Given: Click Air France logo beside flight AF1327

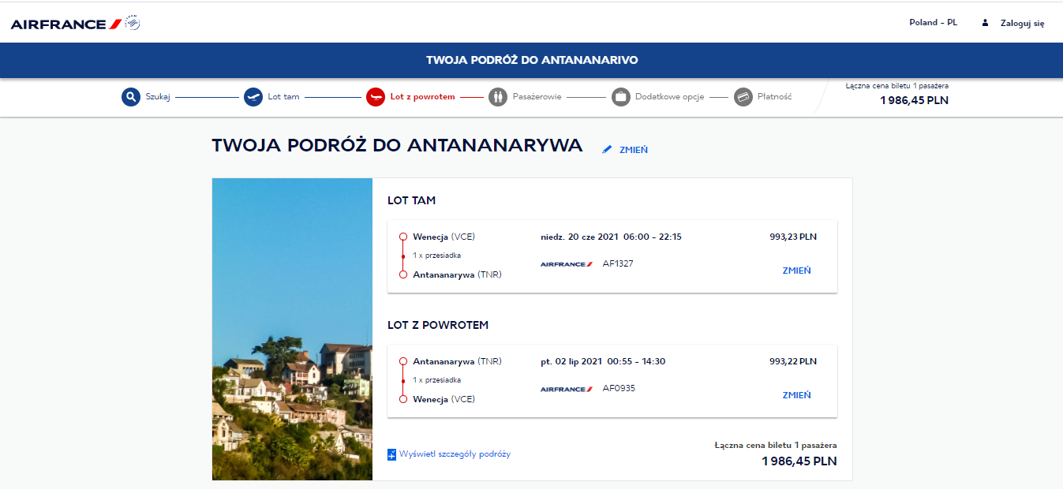Looking at the screenshot, I should point(567,264).
